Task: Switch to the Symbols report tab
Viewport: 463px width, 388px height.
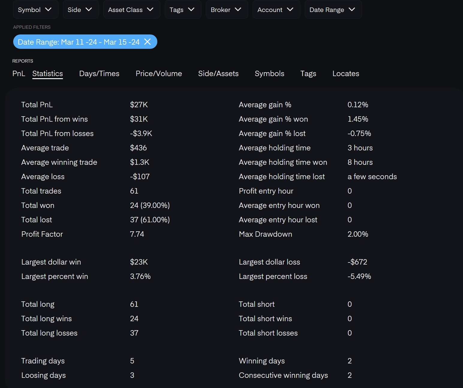Action: (269, 73)
